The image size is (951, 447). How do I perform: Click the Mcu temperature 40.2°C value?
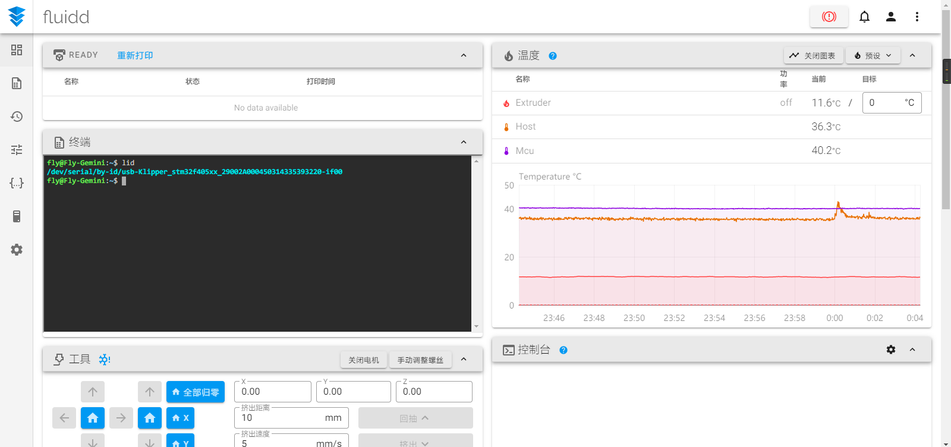(x=826, y=150)
